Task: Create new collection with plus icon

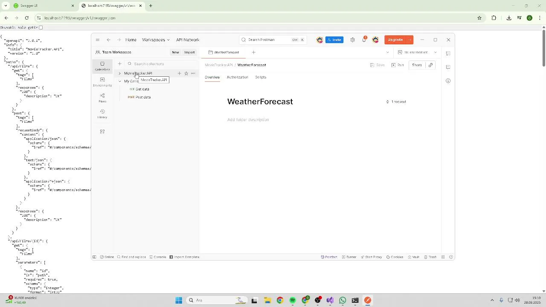Action: click(x=119, y=64)
